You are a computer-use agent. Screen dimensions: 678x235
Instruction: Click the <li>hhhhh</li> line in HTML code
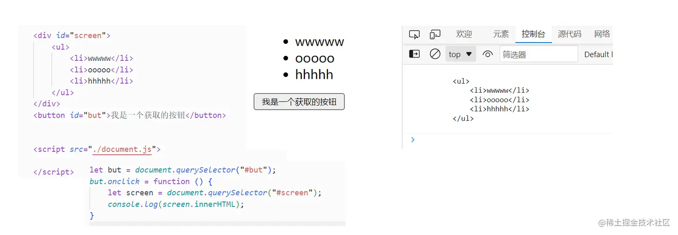[x=101, y=81]
